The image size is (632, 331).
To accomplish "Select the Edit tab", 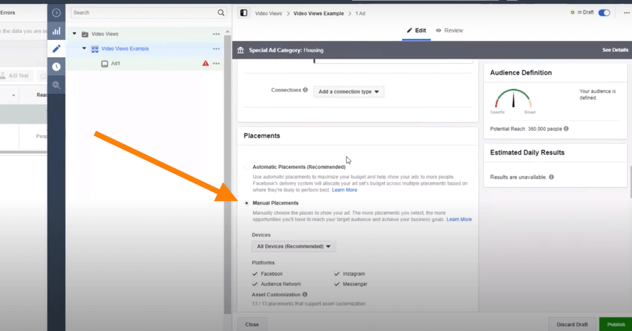I will point(416,30).
